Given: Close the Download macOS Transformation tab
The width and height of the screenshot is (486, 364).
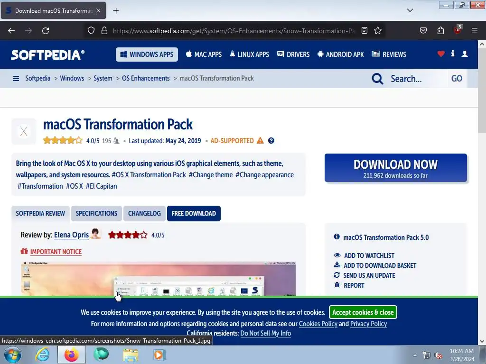Looking at the screenshot, I should [98, 10].
